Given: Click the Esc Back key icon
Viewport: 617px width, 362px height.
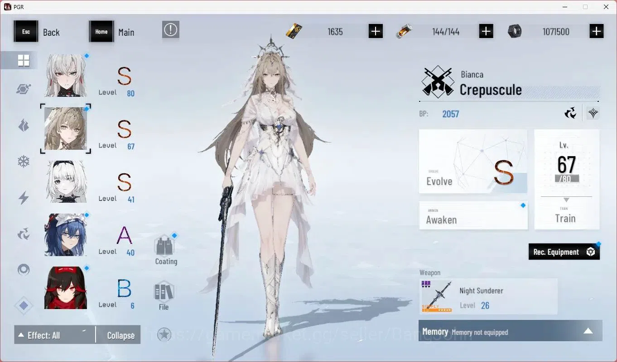Looking at the screenshot, I should (x=26, y=32).
